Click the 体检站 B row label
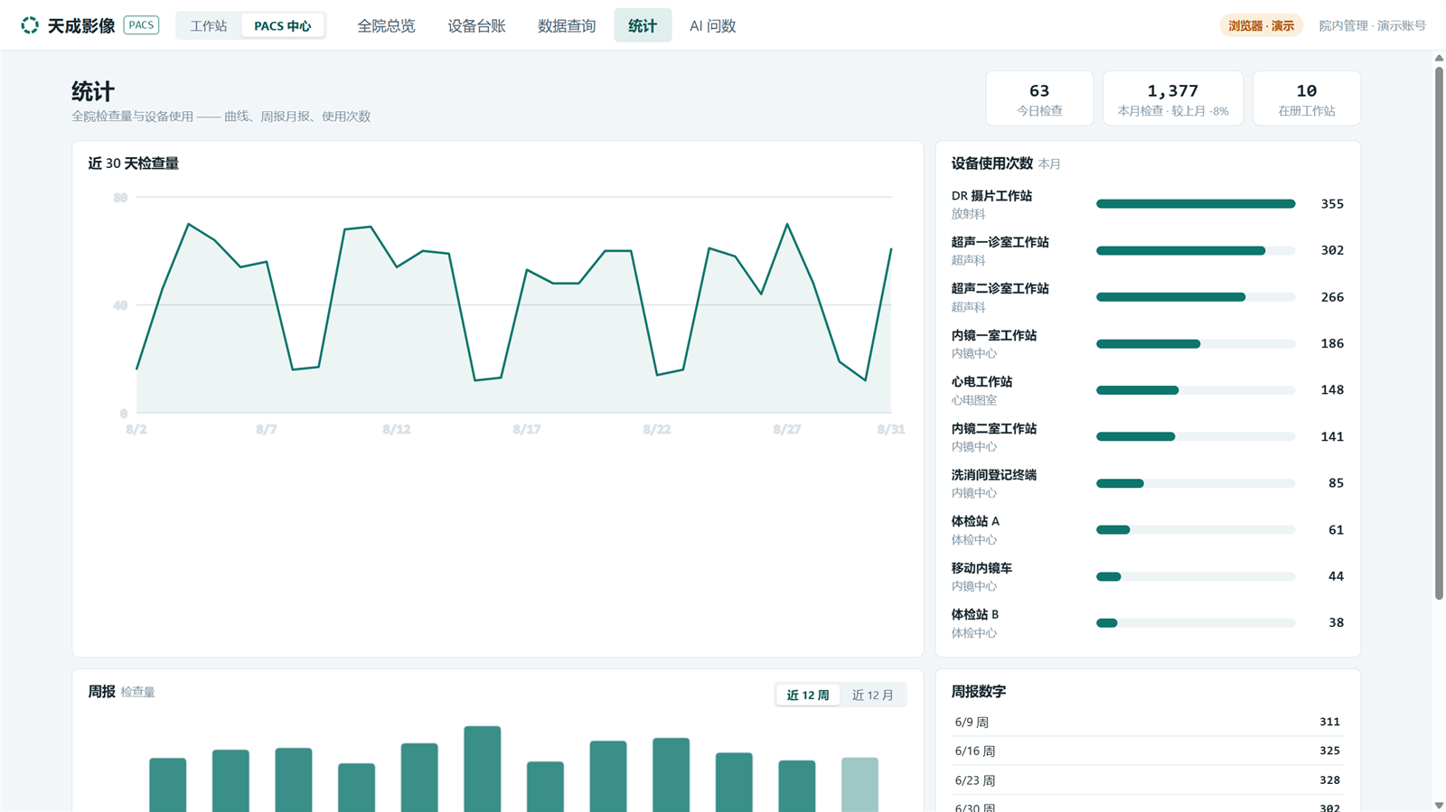The image size is (1446, 812). (975, 614)
